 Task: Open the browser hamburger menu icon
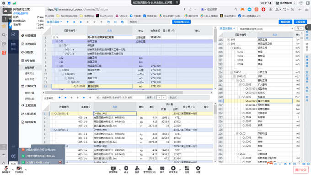pos(306,9)
